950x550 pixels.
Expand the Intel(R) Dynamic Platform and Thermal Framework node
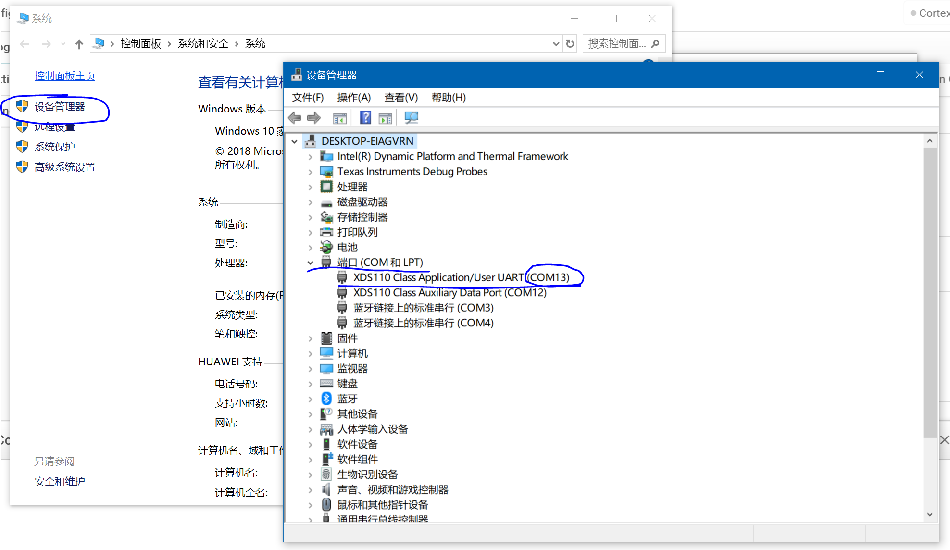coord(310,157)
